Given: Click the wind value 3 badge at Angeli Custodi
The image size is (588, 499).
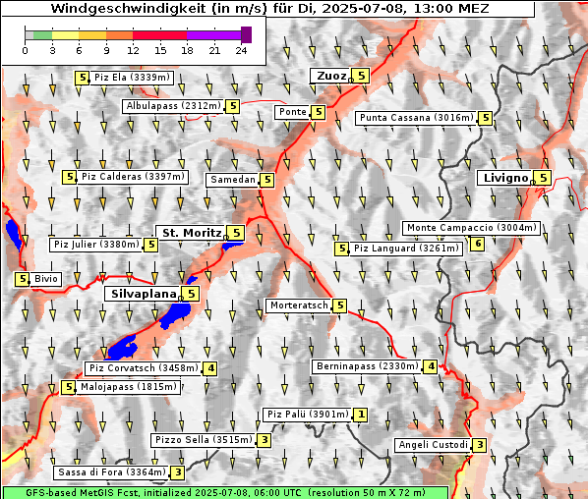Looking at the screenshot, I should (x=480, y=445).
